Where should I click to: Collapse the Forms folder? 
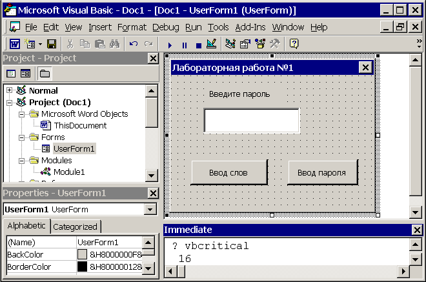(x=21, y=137)
